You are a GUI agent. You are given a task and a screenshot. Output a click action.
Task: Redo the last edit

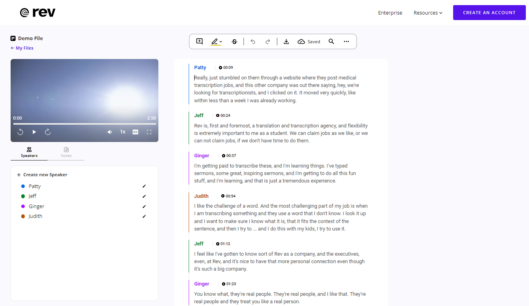[268, 41]
